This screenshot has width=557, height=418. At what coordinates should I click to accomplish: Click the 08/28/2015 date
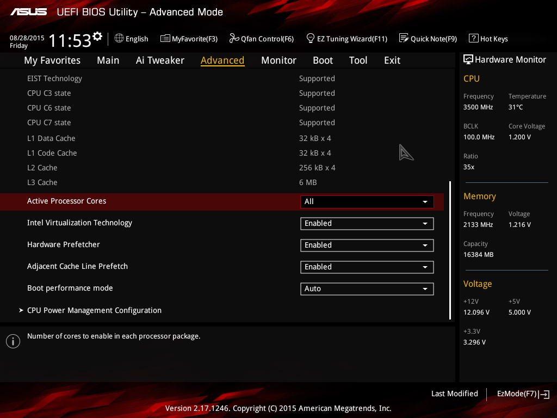[x=27, y=38]
